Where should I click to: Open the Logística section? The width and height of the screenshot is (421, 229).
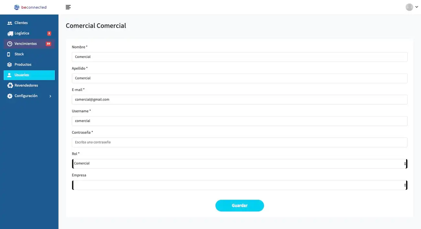click(x=29, y=33)
